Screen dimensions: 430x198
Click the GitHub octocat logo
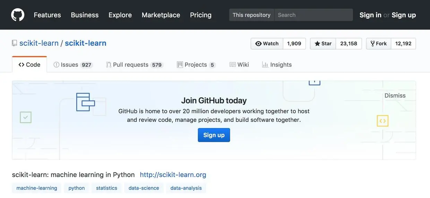tap(18, 15)
